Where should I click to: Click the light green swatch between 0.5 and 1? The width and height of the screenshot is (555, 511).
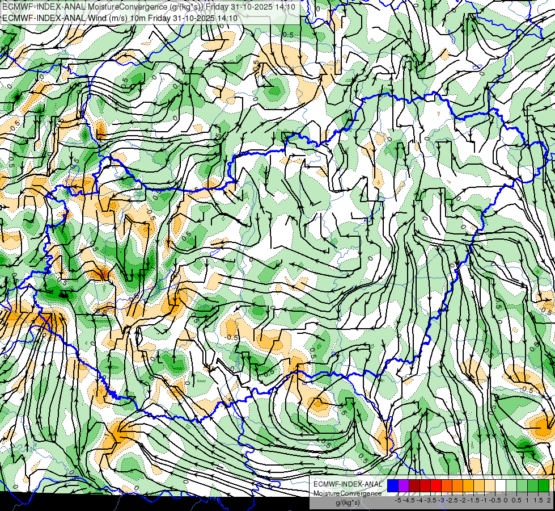pyautogui.click(x=522, y=486)
